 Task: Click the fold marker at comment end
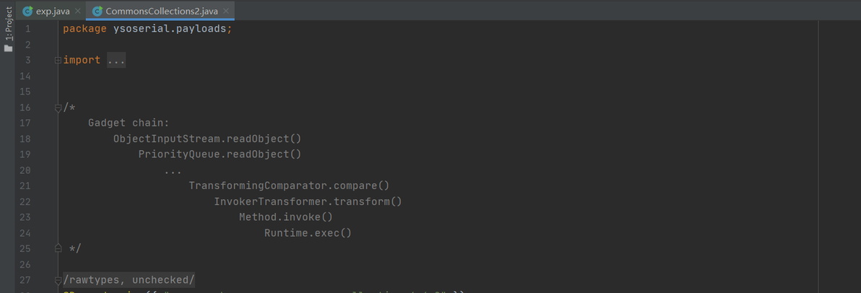tap(58, 249)
